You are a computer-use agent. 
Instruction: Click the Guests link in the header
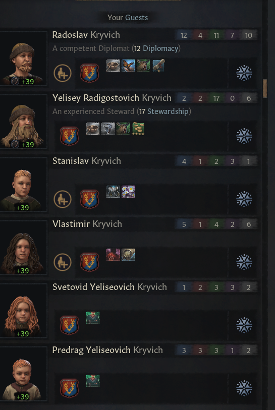click(137, 18)
